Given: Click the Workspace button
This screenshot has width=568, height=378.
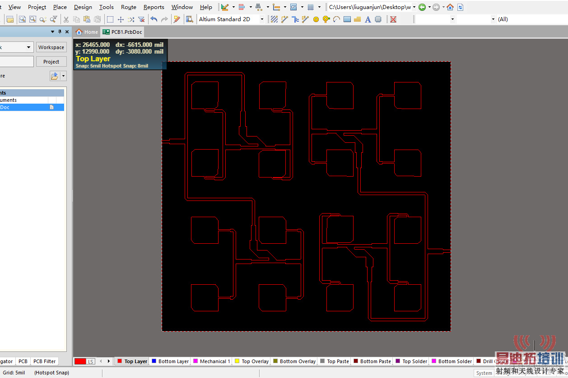Looking at the screenshot, I should (x=51, y=47).
